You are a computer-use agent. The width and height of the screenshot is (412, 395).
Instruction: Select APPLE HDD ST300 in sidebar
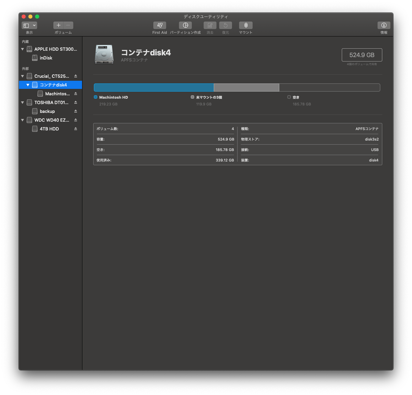pos(51,49)
